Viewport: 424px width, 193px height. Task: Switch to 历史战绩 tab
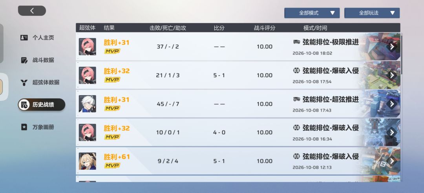[x=42, y=105]
